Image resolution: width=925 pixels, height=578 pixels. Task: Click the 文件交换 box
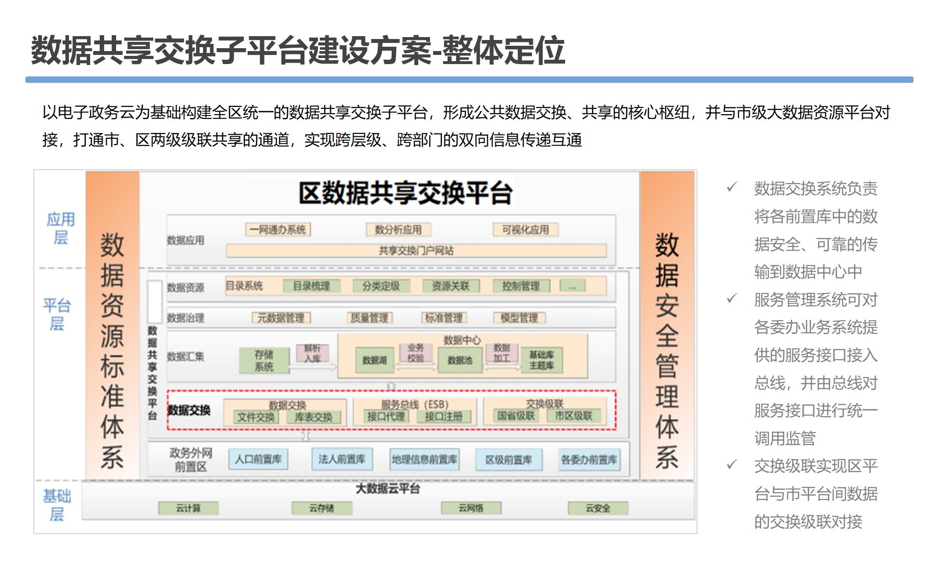point(255,417)
